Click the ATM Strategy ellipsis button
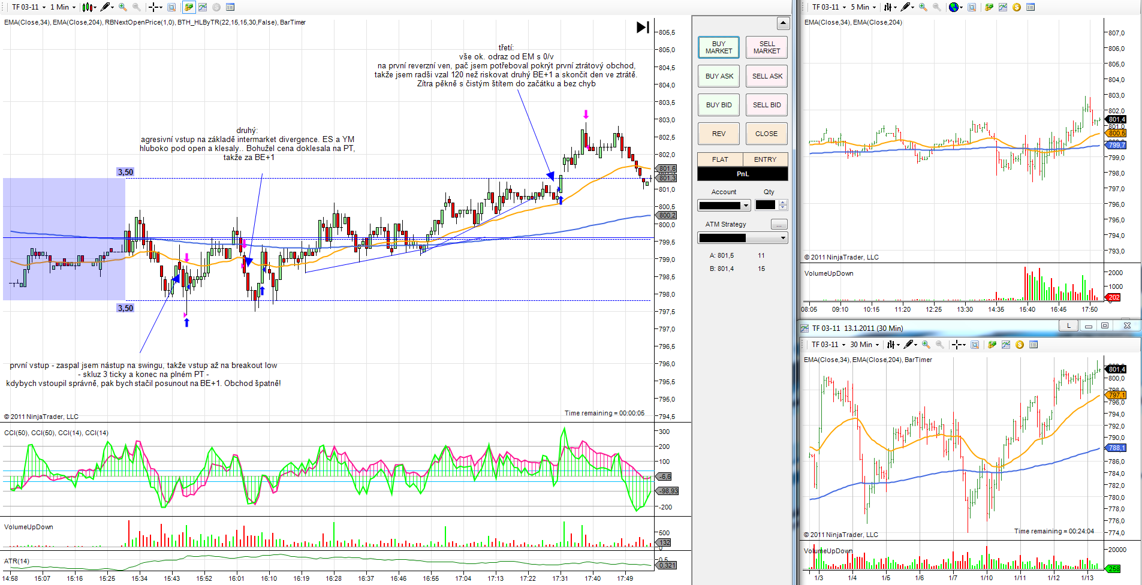The height and width of the screenshot is (585, 1142). [779, 224]
